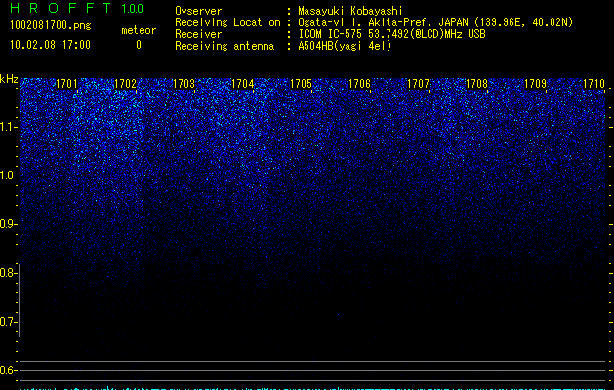Click the observer name Masayuki Kobayashi
614x390 pixels.
[350, 11]
